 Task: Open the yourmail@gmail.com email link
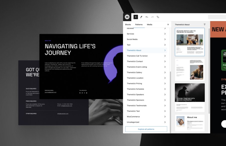point(50,92)
